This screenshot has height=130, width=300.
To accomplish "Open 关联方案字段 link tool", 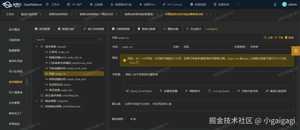I will [248, 91].
